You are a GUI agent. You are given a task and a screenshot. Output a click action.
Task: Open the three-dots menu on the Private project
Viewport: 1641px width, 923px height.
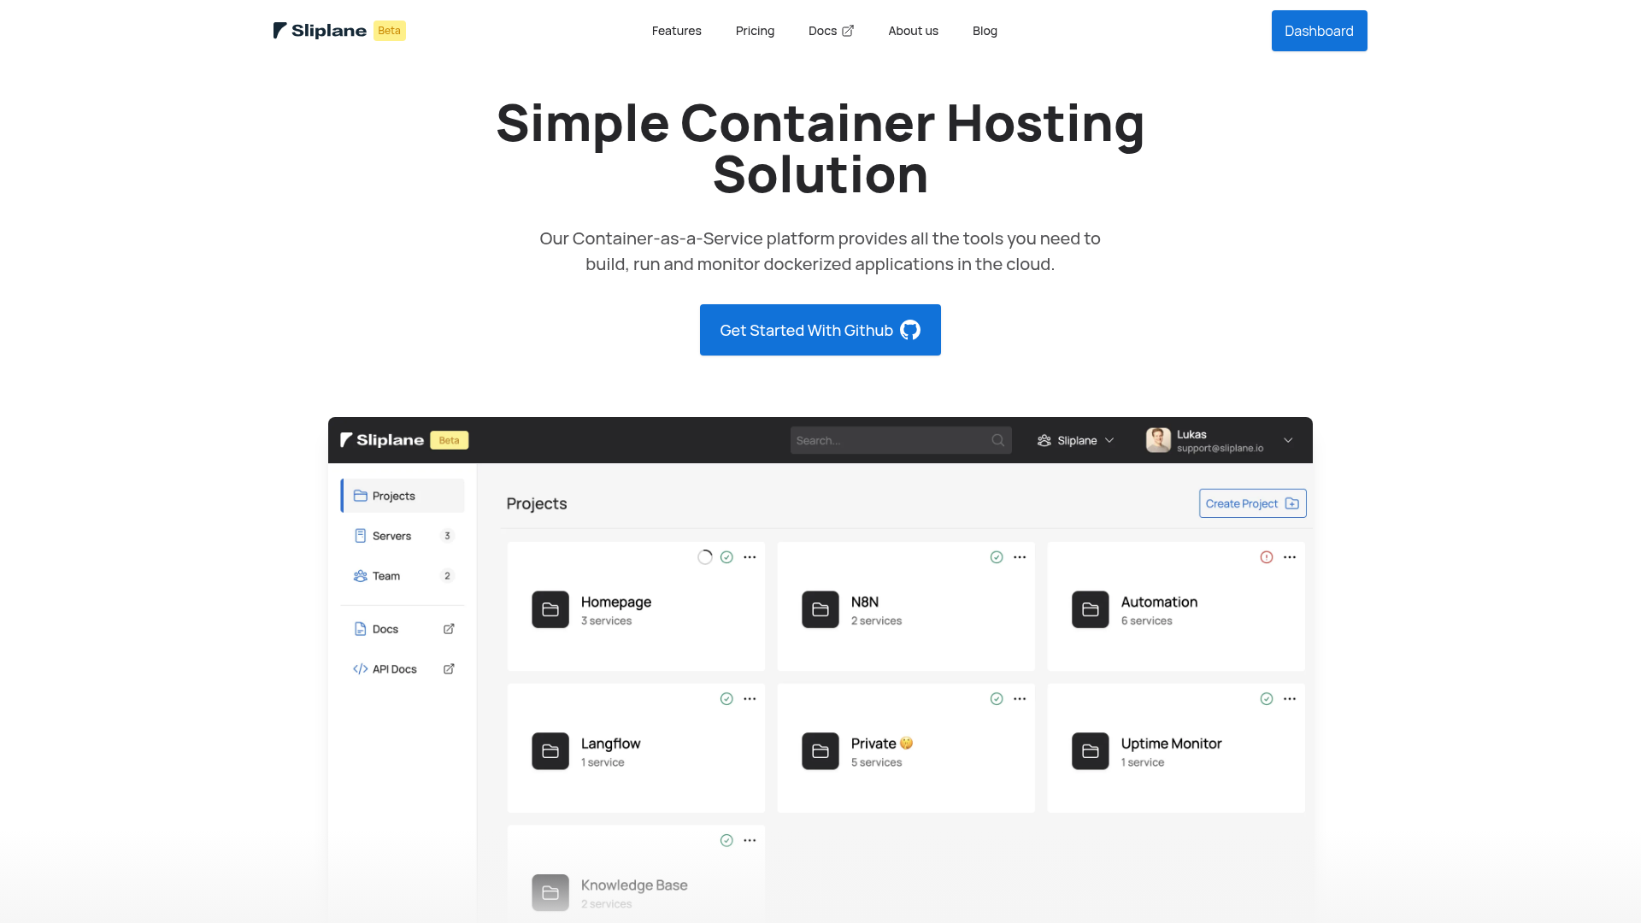[x=1020, y=699]
